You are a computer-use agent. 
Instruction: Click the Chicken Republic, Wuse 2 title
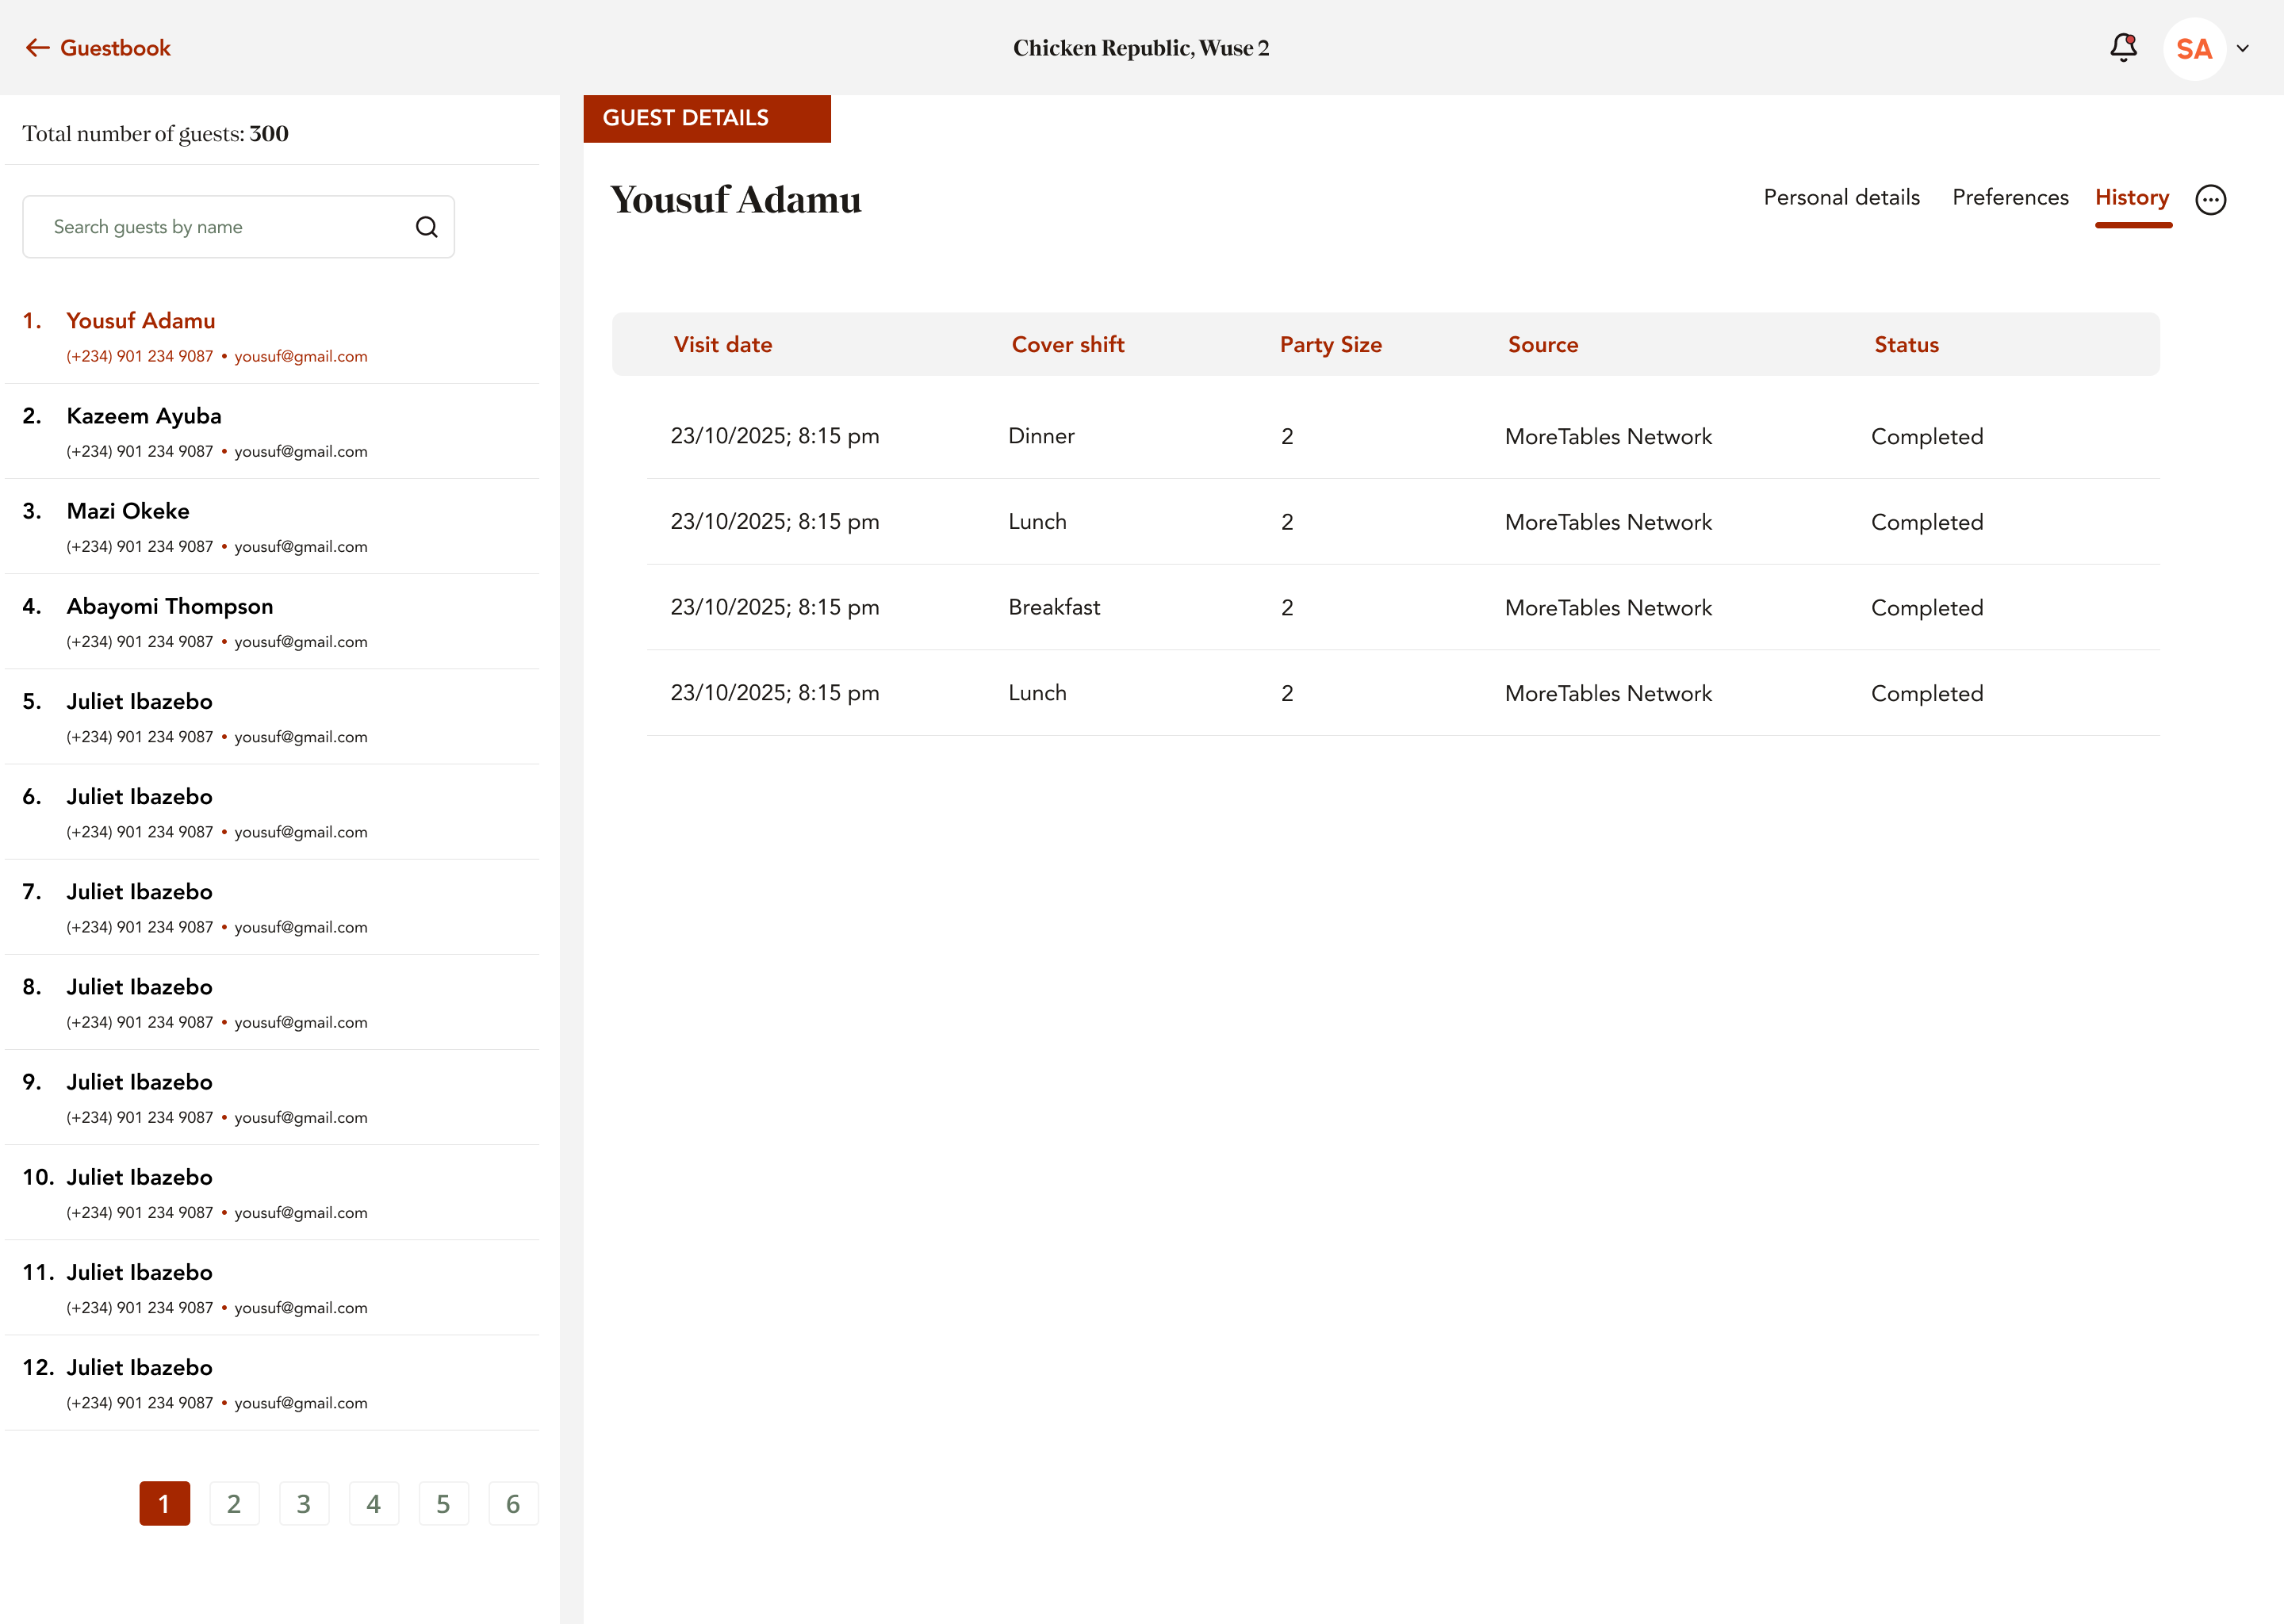tap(1141, 48)
